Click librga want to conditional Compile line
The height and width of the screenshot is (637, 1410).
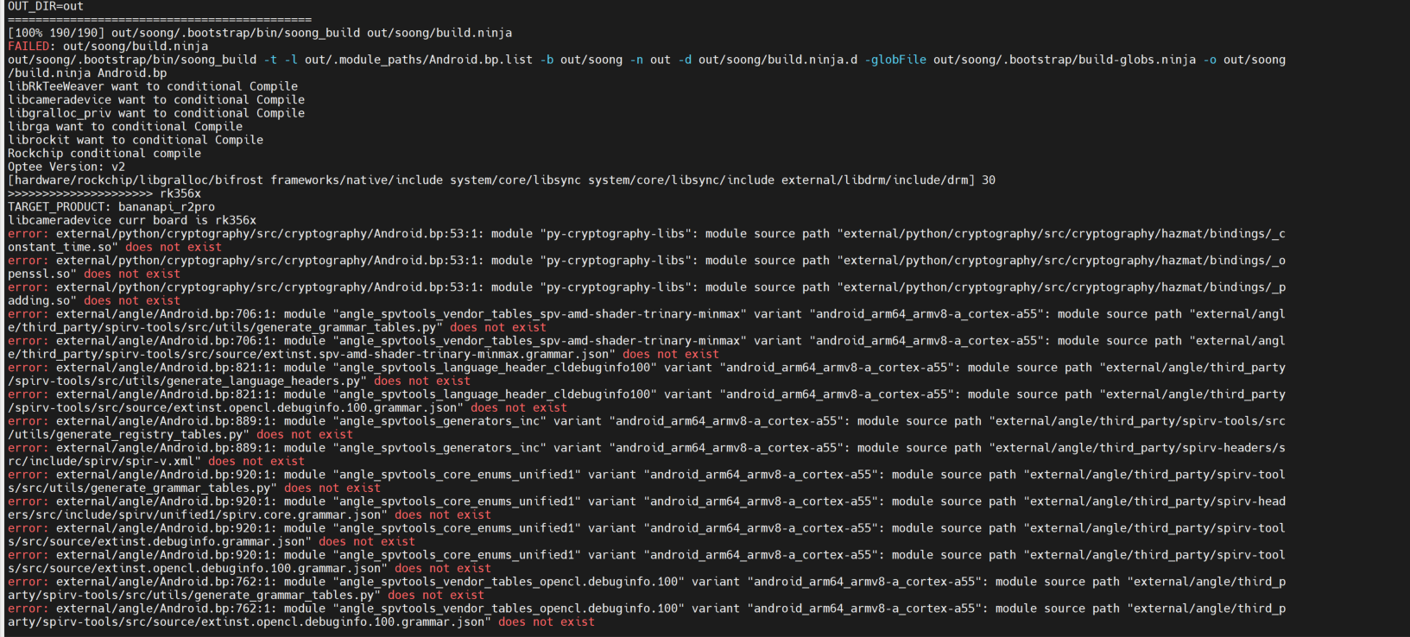pos(125,127)
